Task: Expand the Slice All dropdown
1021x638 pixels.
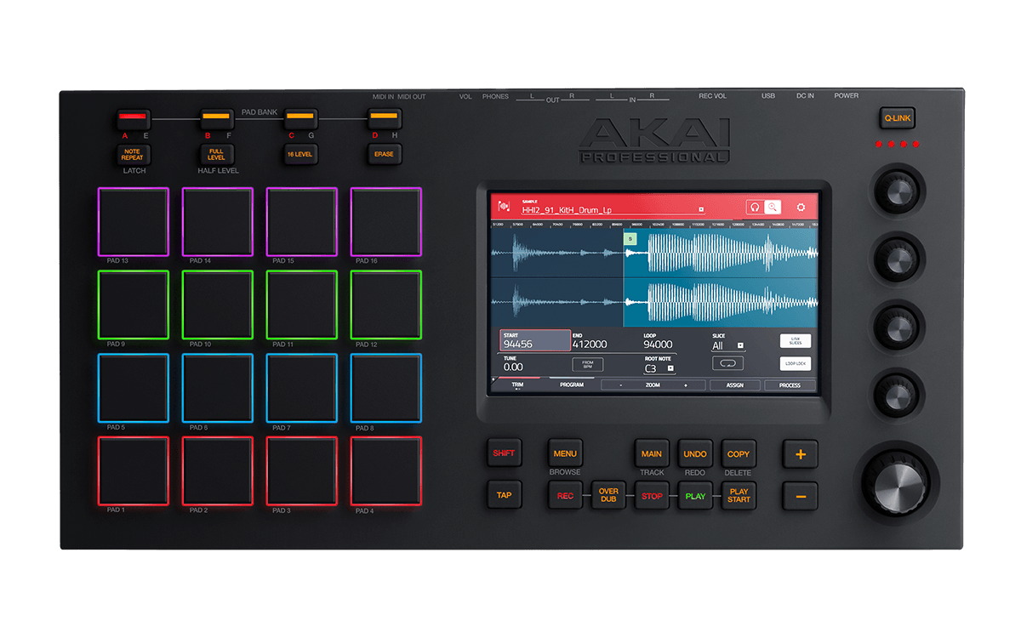Action: 740,345
